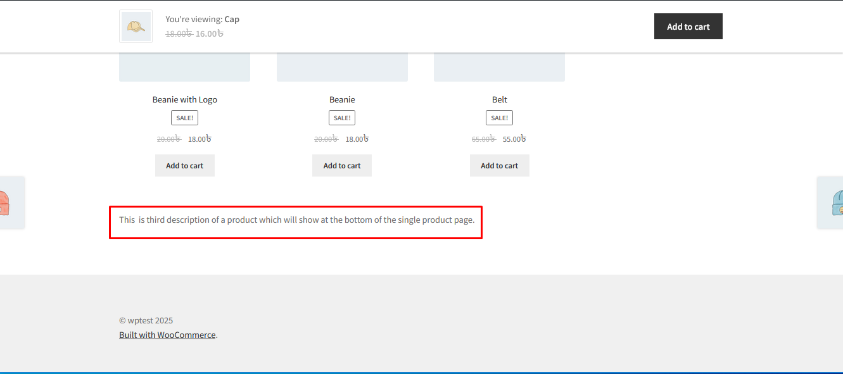Click the SALE! badge under plain Beanie
The image size is (843, 374).
pyautogui.click(x=342, y=118)
